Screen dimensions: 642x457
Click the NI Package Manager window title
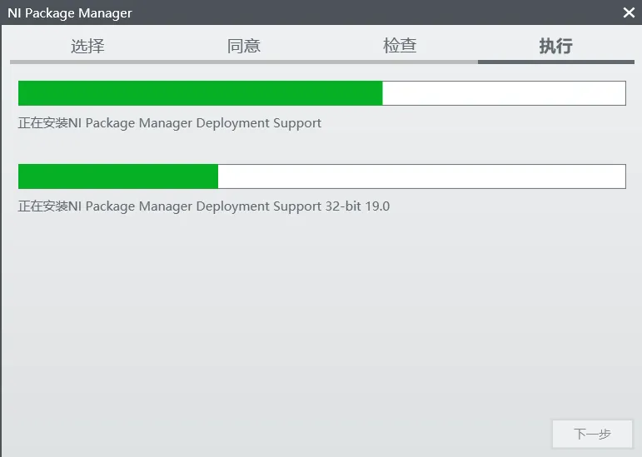pyautogui.click(x=70, y=12)
